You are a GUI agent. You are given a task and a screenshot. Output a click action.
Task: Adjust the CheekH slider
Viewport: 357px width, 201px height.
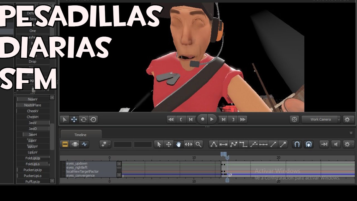click(33, 117)
